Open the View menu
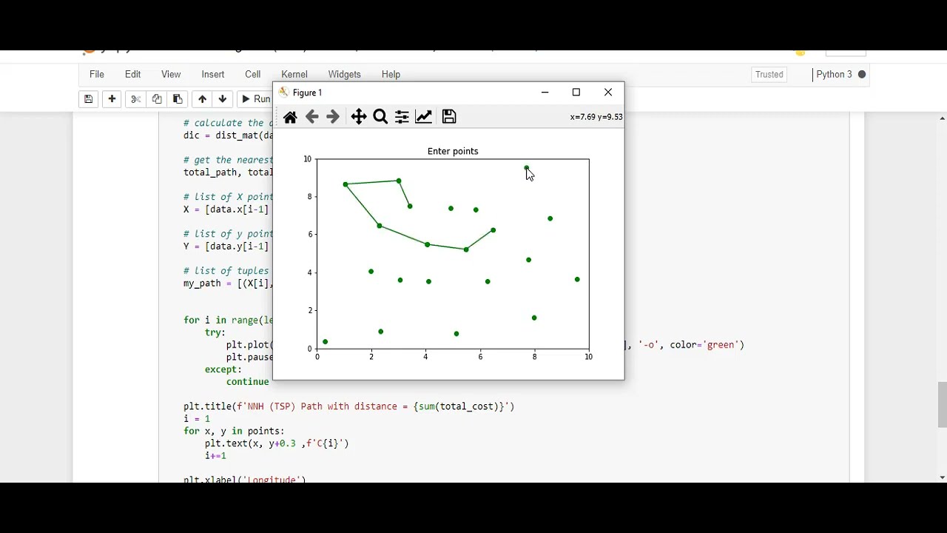Screen dimensions: 947x533 [x=171, y=74]
